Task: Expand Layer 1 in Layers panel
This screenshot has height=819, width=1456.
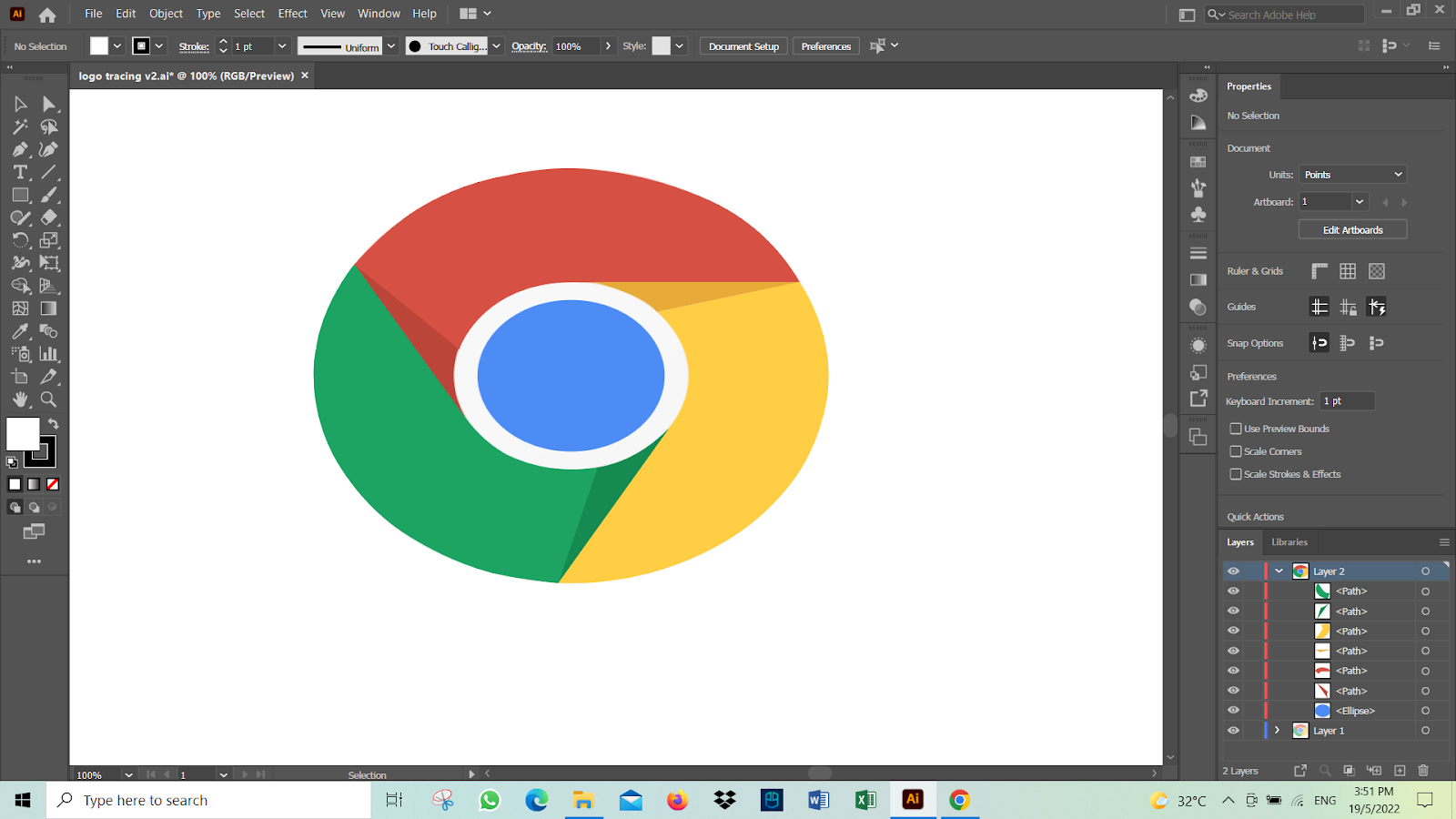Action: (x=1277, y=731)
